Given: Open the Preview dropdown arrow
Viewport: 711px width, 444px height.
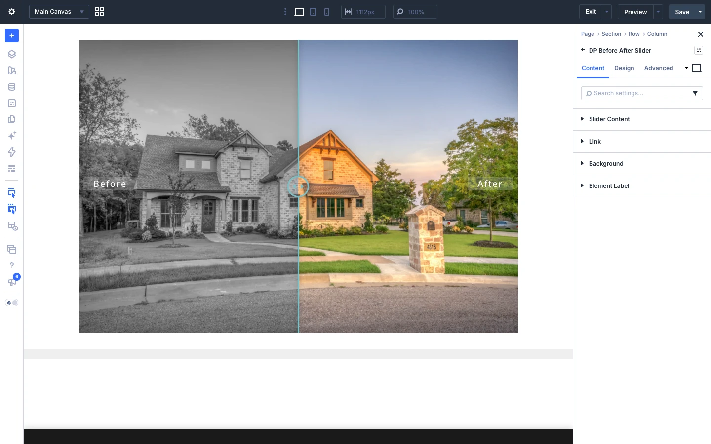Looking at the screenshot, I should (x=658, y=12).
